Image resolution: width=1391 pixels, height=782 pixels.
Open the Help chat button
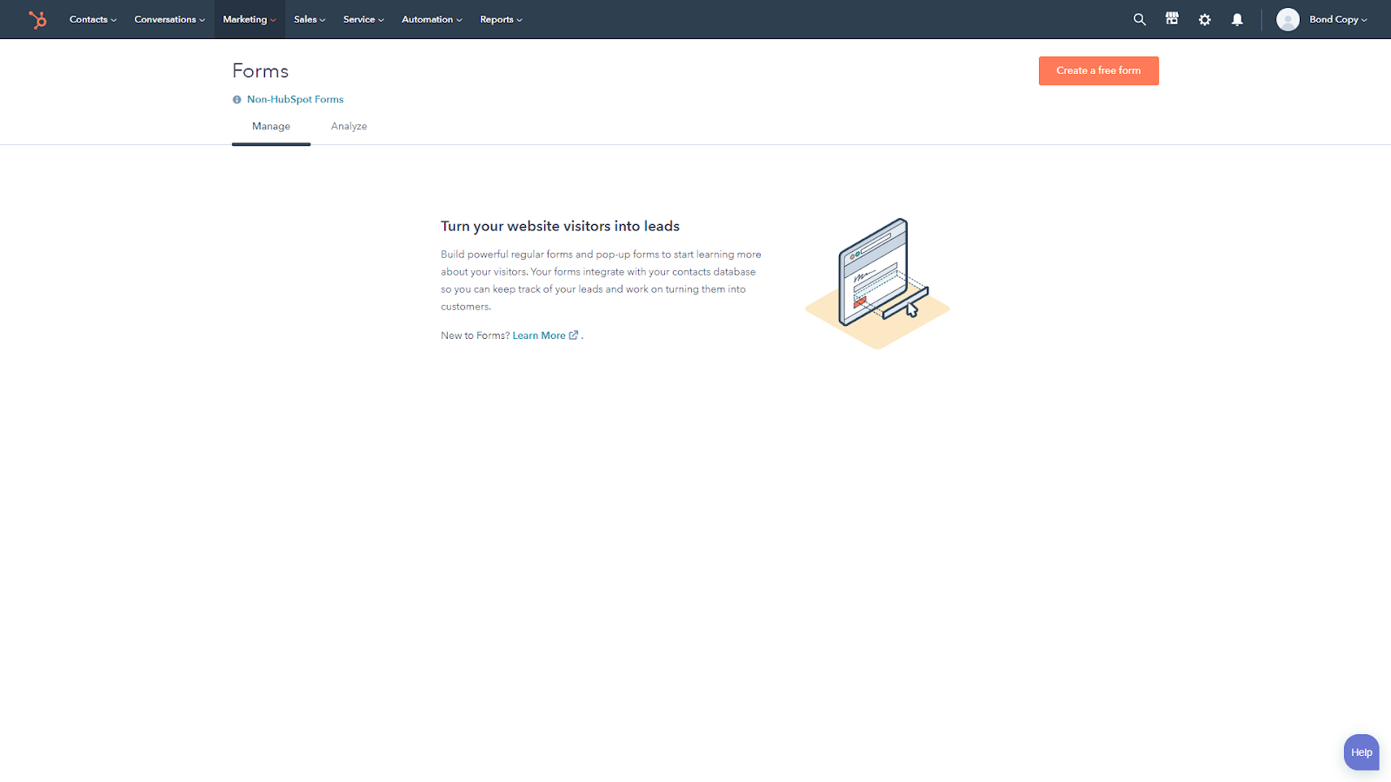pyautogui.click(x=1361, y=752)
